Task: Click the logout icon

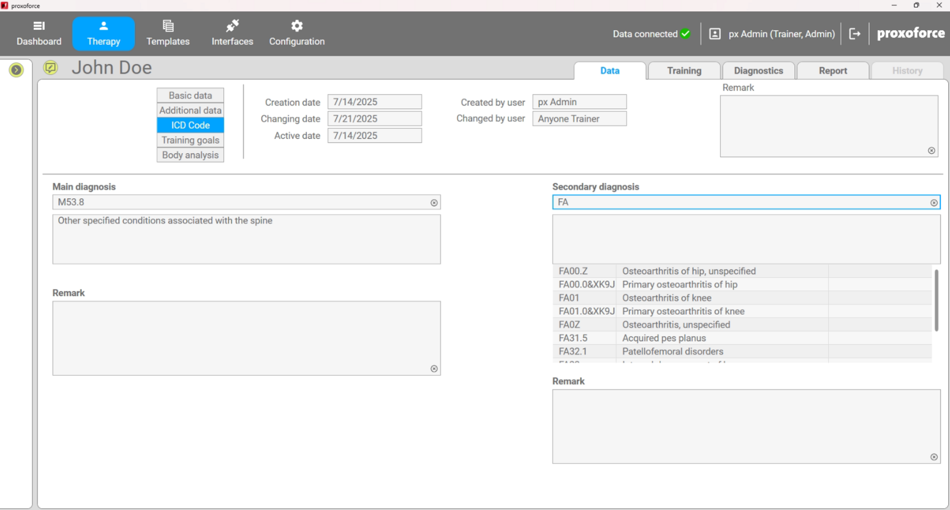Action: click(854, 34)
